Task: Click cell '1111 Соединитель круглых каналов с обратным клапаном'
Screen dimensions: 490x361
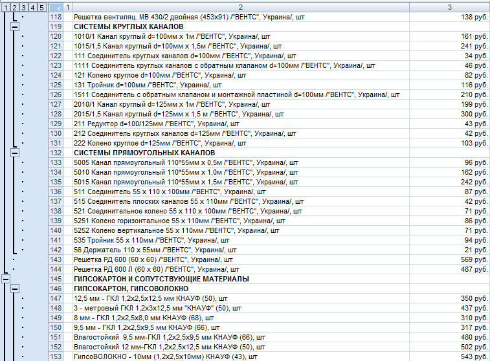Action: click(x=241, y=65)
